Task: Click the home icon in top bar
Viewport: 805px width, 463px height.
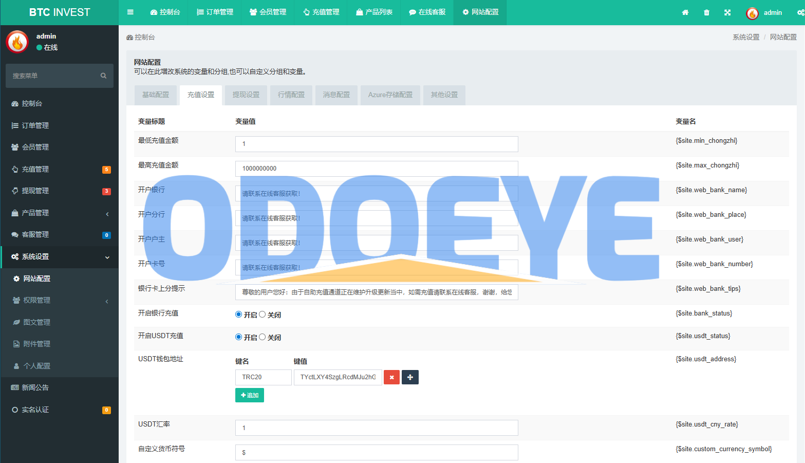Action: click(x=685, y=12)
